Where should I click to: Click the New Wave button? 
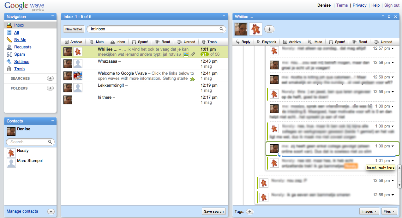pos(74,29)
